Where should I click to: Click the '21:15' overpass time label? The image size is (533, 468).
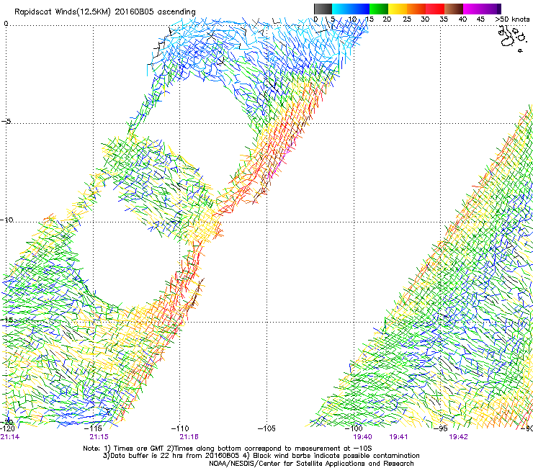coord(99,437)
